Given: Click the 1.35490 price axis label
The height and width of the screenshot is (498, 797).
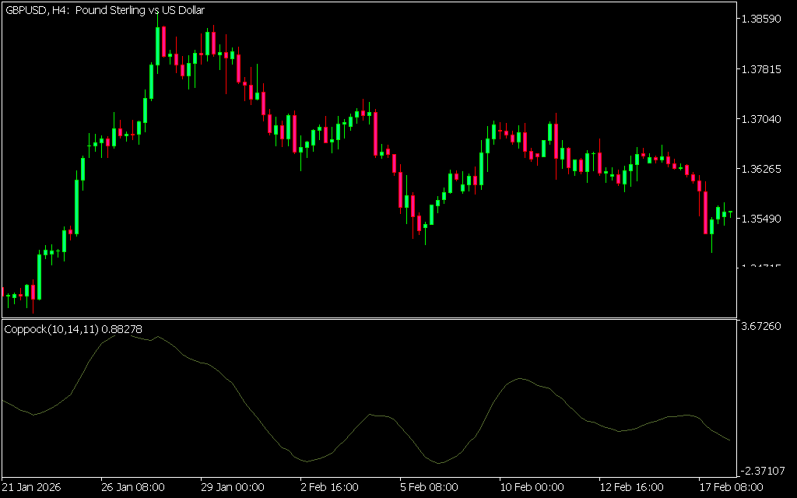Looking at the screenshot, I should (762, 219).
